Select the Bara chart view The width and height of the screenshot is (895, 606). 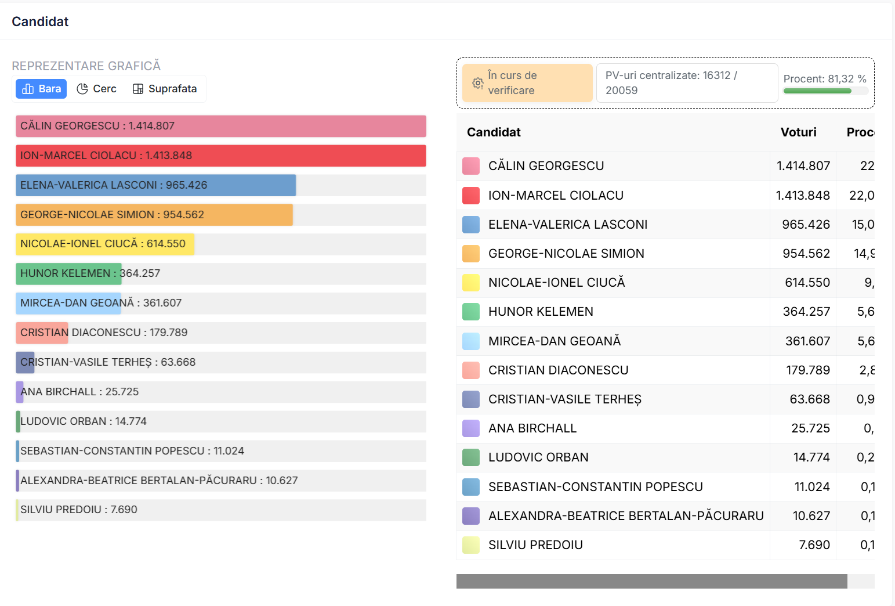41,89
